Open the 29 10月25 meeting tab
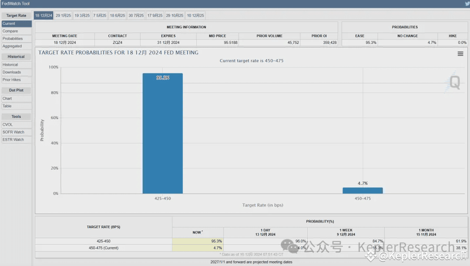Screen dimensions: 470x266 tap(175, 16)
